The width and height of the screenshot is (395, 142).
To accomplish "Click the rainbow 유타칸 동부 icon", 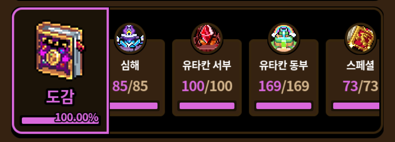I will point(284,39).
